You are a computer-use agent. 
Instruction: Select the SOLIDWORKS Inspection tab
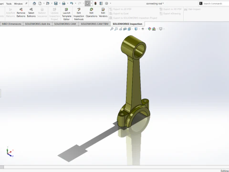pyautogui.click(x=127, y=24)
